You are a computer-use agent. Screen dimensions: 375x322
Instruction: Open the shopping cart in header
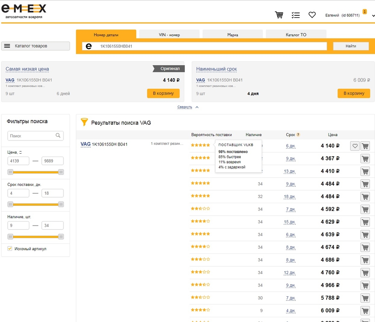pyautogui.click(x=279, y=15)
